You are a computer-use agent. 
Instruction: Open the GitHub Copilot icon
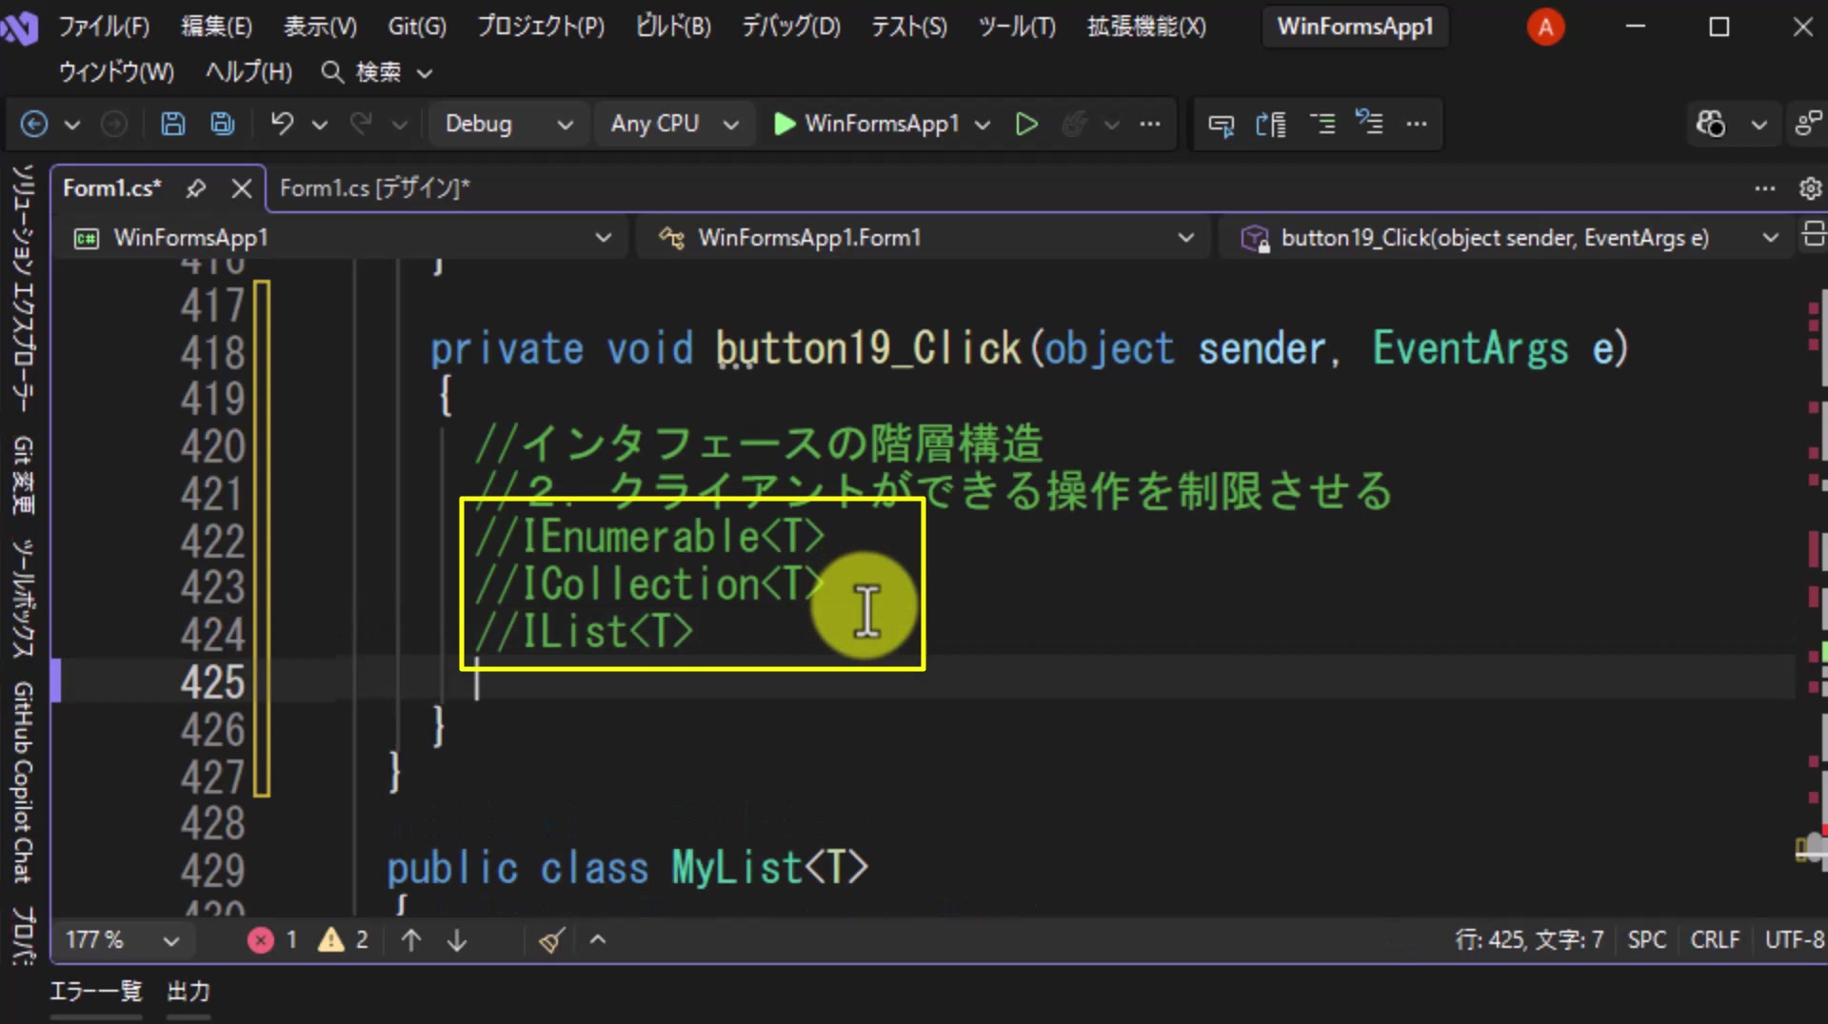click(x=1711, y=124)
